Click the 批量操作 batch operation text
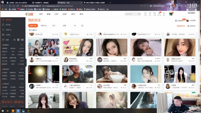The height and width of the screenshot is (113, 201). click(x=34, y=30)
